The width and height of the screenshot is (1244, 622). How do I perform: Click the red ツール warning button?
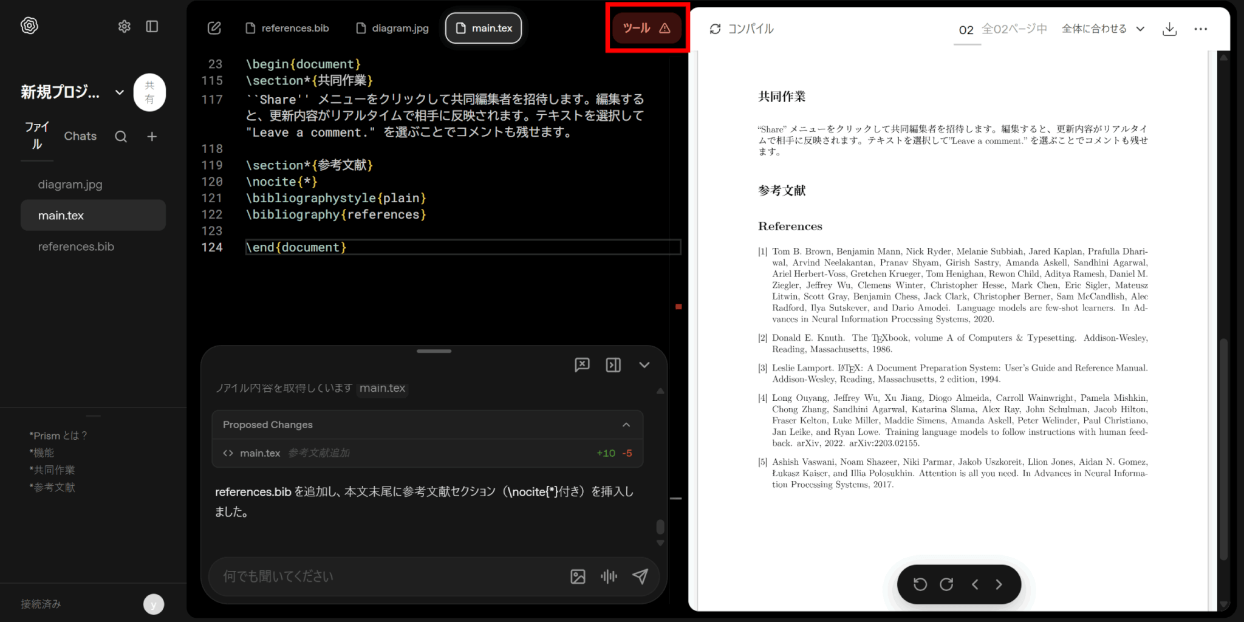pyautogui.click(x=646, y=28)
